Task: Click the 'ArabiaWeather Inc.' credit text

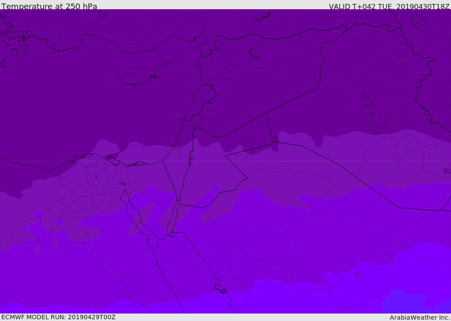Action: click(x=420, y=317)
